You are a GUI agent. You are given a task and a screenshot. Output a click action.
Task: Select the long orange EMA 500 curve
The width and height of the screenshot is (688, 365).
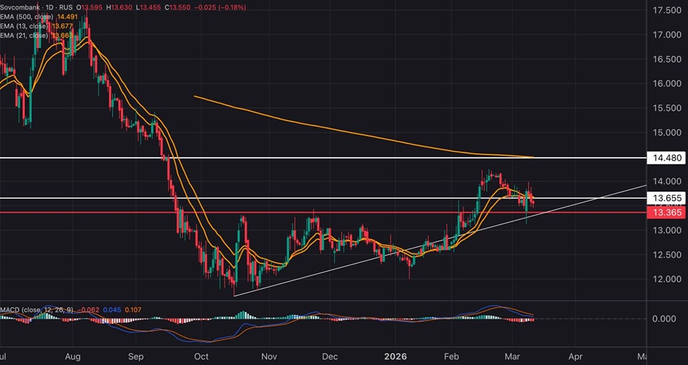click(364, 133)
